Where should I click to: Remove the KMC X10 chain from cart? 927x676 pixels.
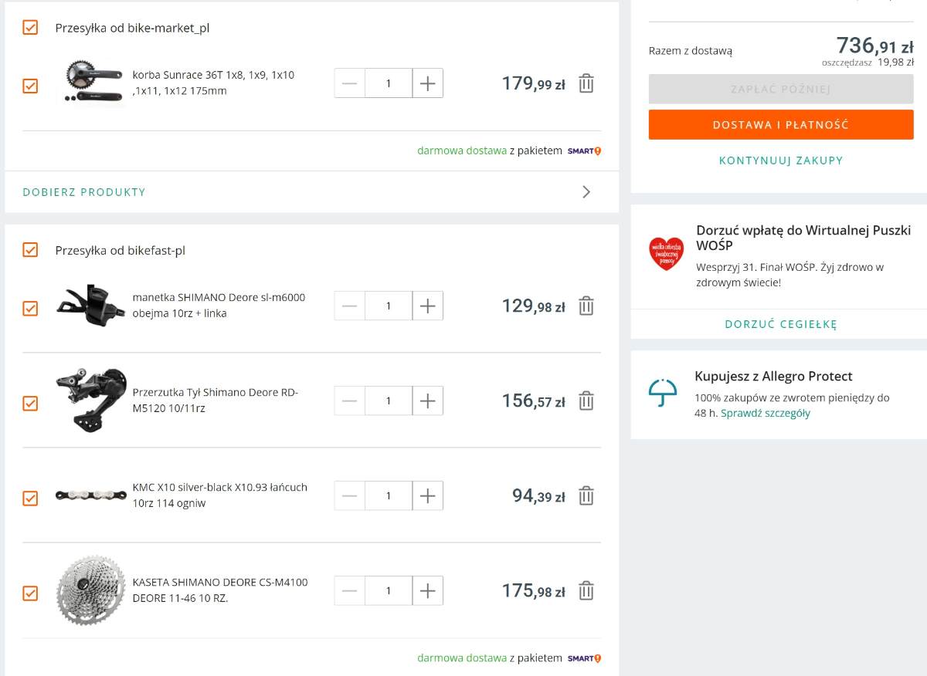tap(586, 496)
